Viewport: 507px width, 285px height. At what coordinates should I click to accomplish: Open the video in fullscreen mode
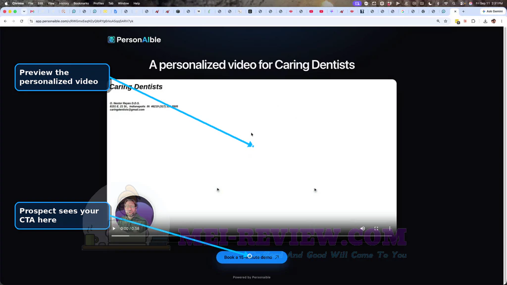pos(376,229)
